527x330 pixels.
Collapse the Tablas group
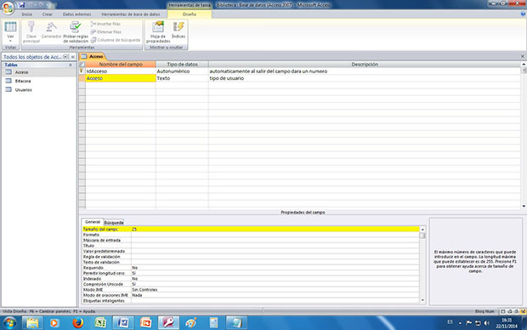(x=71, y=65)
